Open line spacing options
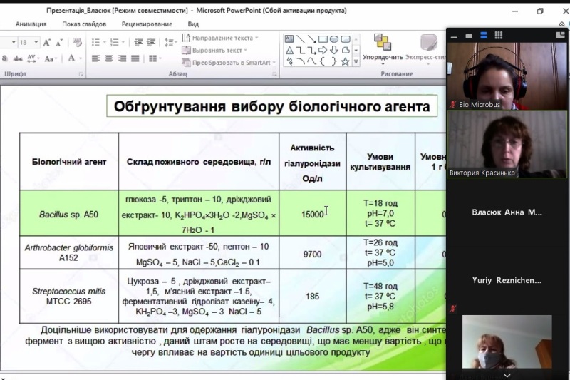Image resolution: width=570 pixels, height=380 pixels. tap(170, 43)
